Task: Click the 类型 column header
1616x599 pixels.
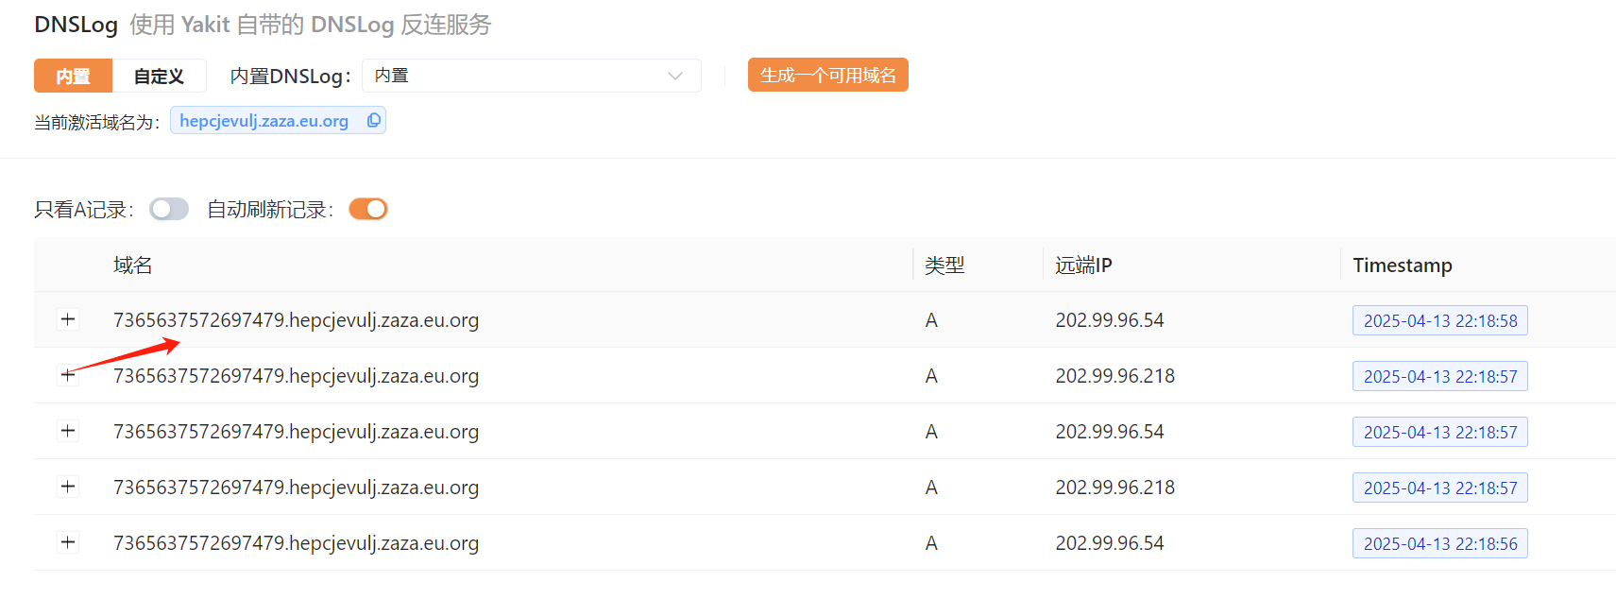Action: click(x=944, y=265)
